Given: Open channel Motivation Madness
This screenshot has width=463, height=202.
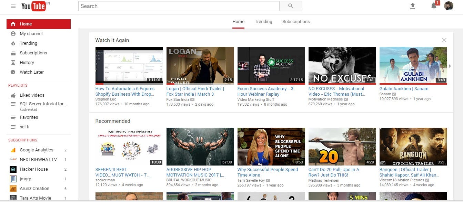Looking at the screenshot, I should click(325, 99).
